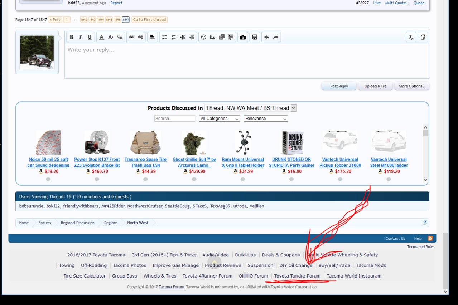Open the Relevance sort dropdown
This screenshot has width=458, height=305.
tap(266, 119)
